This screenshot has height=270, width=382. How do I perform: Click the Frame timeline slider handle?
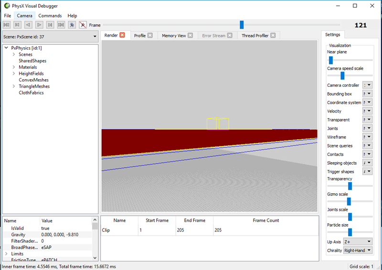pos(242,25)
